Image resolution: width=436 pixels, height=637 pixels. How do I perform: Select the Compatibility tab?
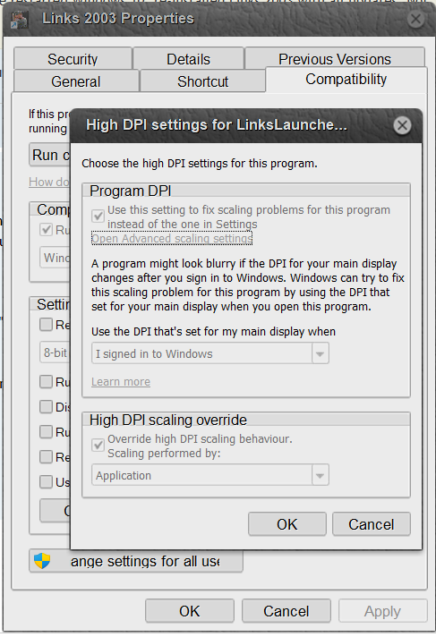pyautogui.click(x=346, y=80)
